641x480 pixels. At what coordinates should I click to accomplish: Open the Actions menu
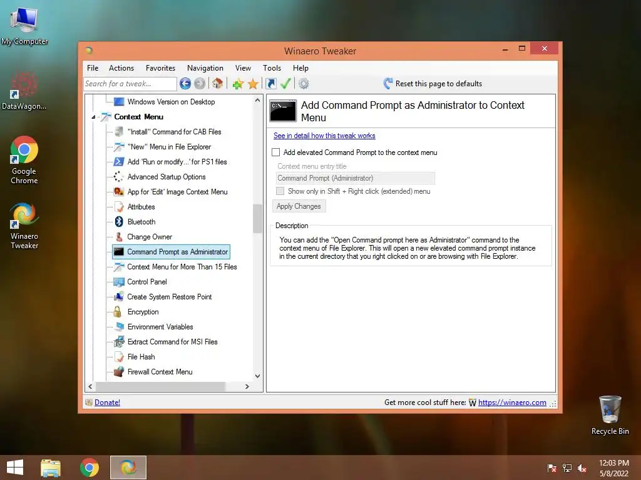click(121, 68)
